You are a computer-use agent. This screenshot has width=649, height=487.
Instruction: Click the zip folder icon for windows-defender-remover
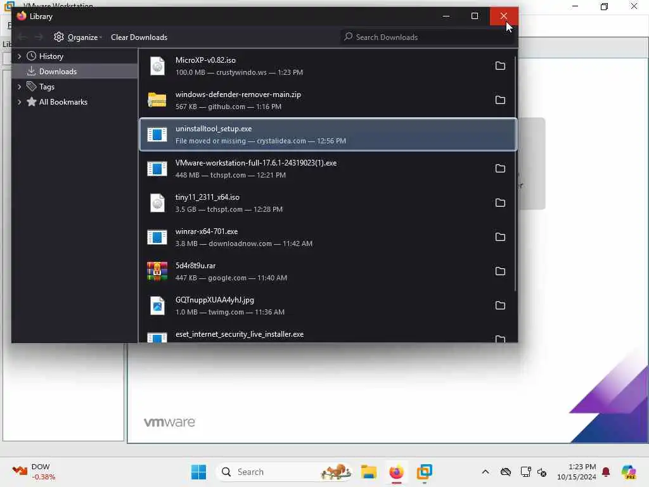pos(157,100)
